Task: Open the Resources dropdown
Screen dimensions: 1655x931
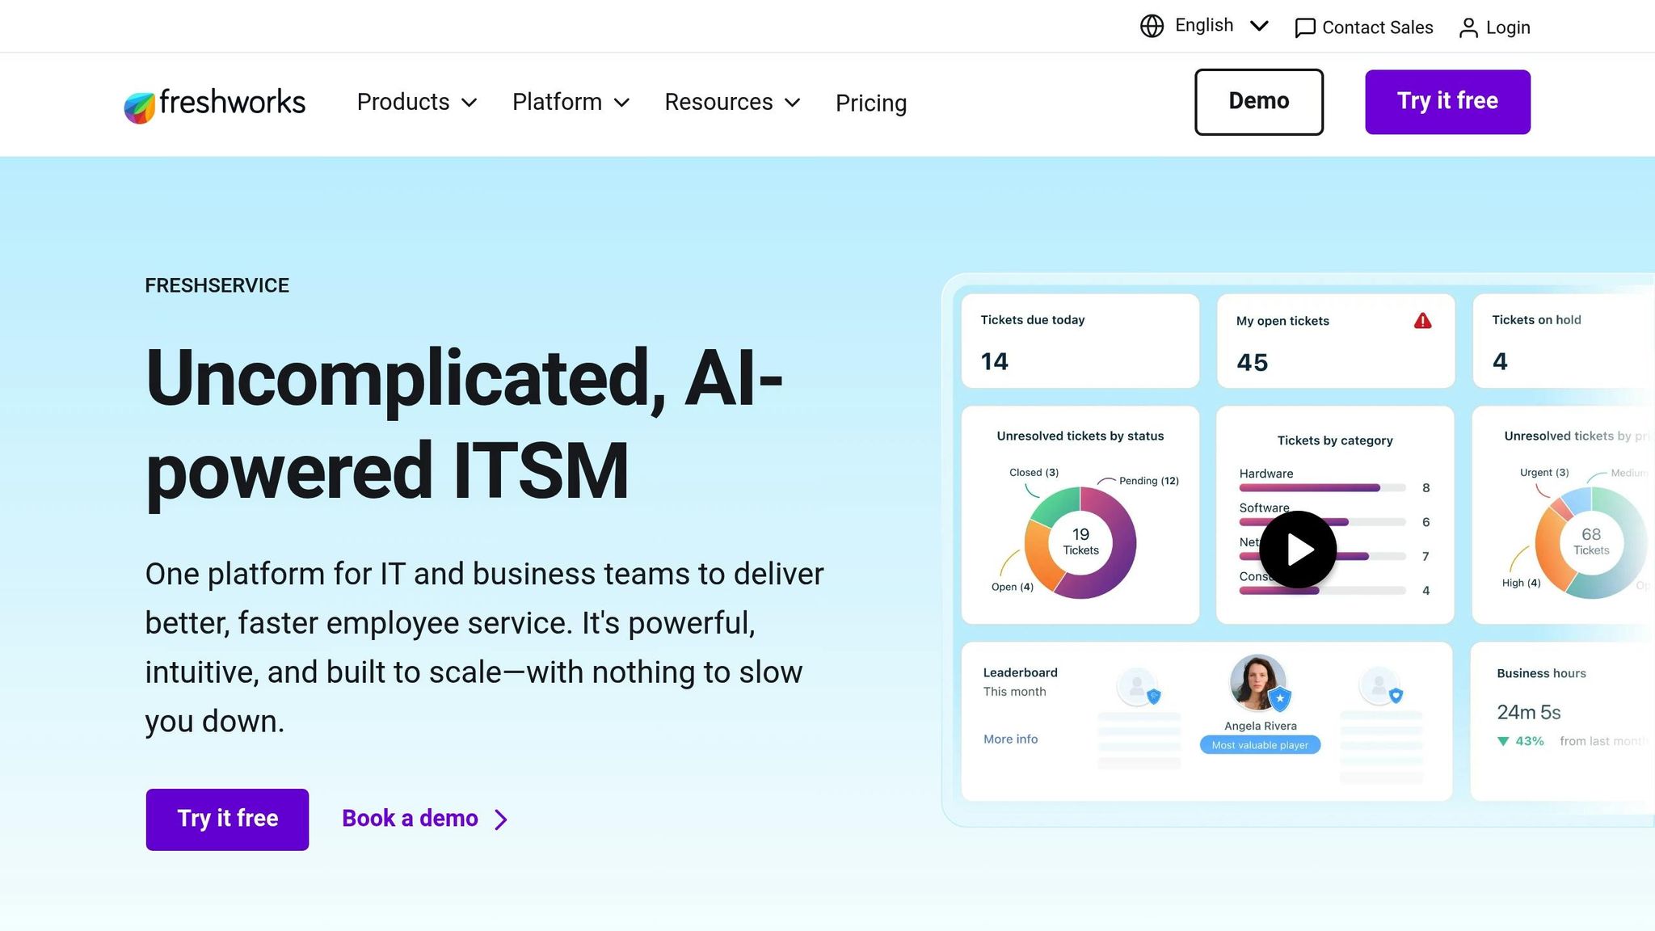Action: point(732,103)
